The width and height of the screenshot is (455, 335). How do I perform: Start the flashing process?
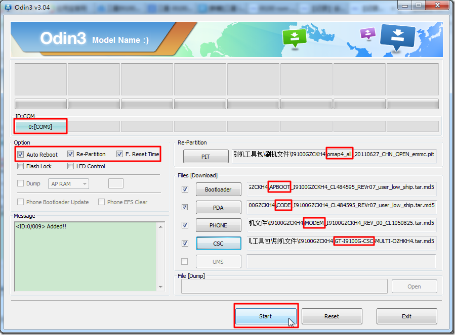266,316
